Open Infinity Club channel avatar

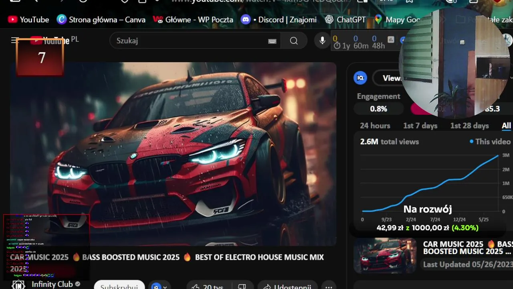point(18,285)
